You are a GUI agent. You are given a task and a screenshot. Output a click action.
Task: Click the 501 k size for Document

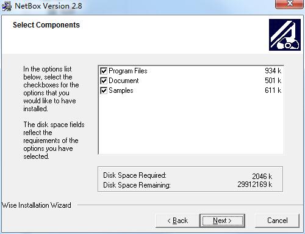click(x=273, y=81)
